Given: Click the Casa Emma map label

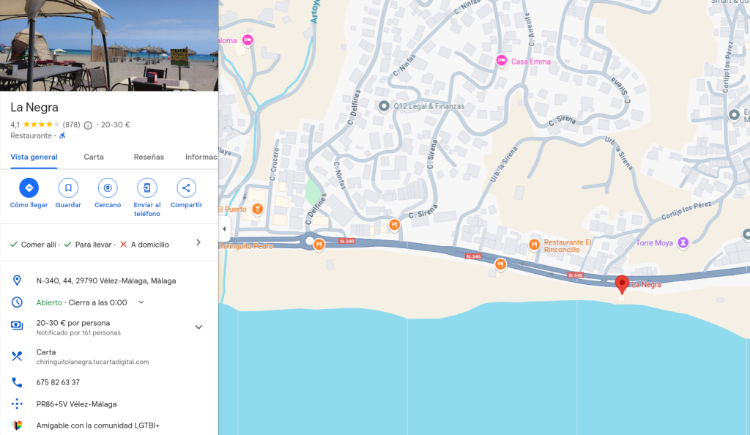Looking at the screenshot, I should 530,62.
